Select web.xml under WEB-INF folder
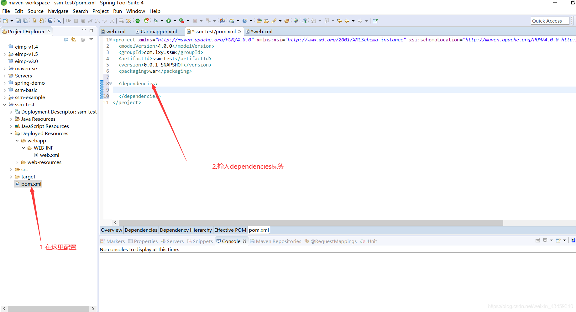 (x=46, y=155)
